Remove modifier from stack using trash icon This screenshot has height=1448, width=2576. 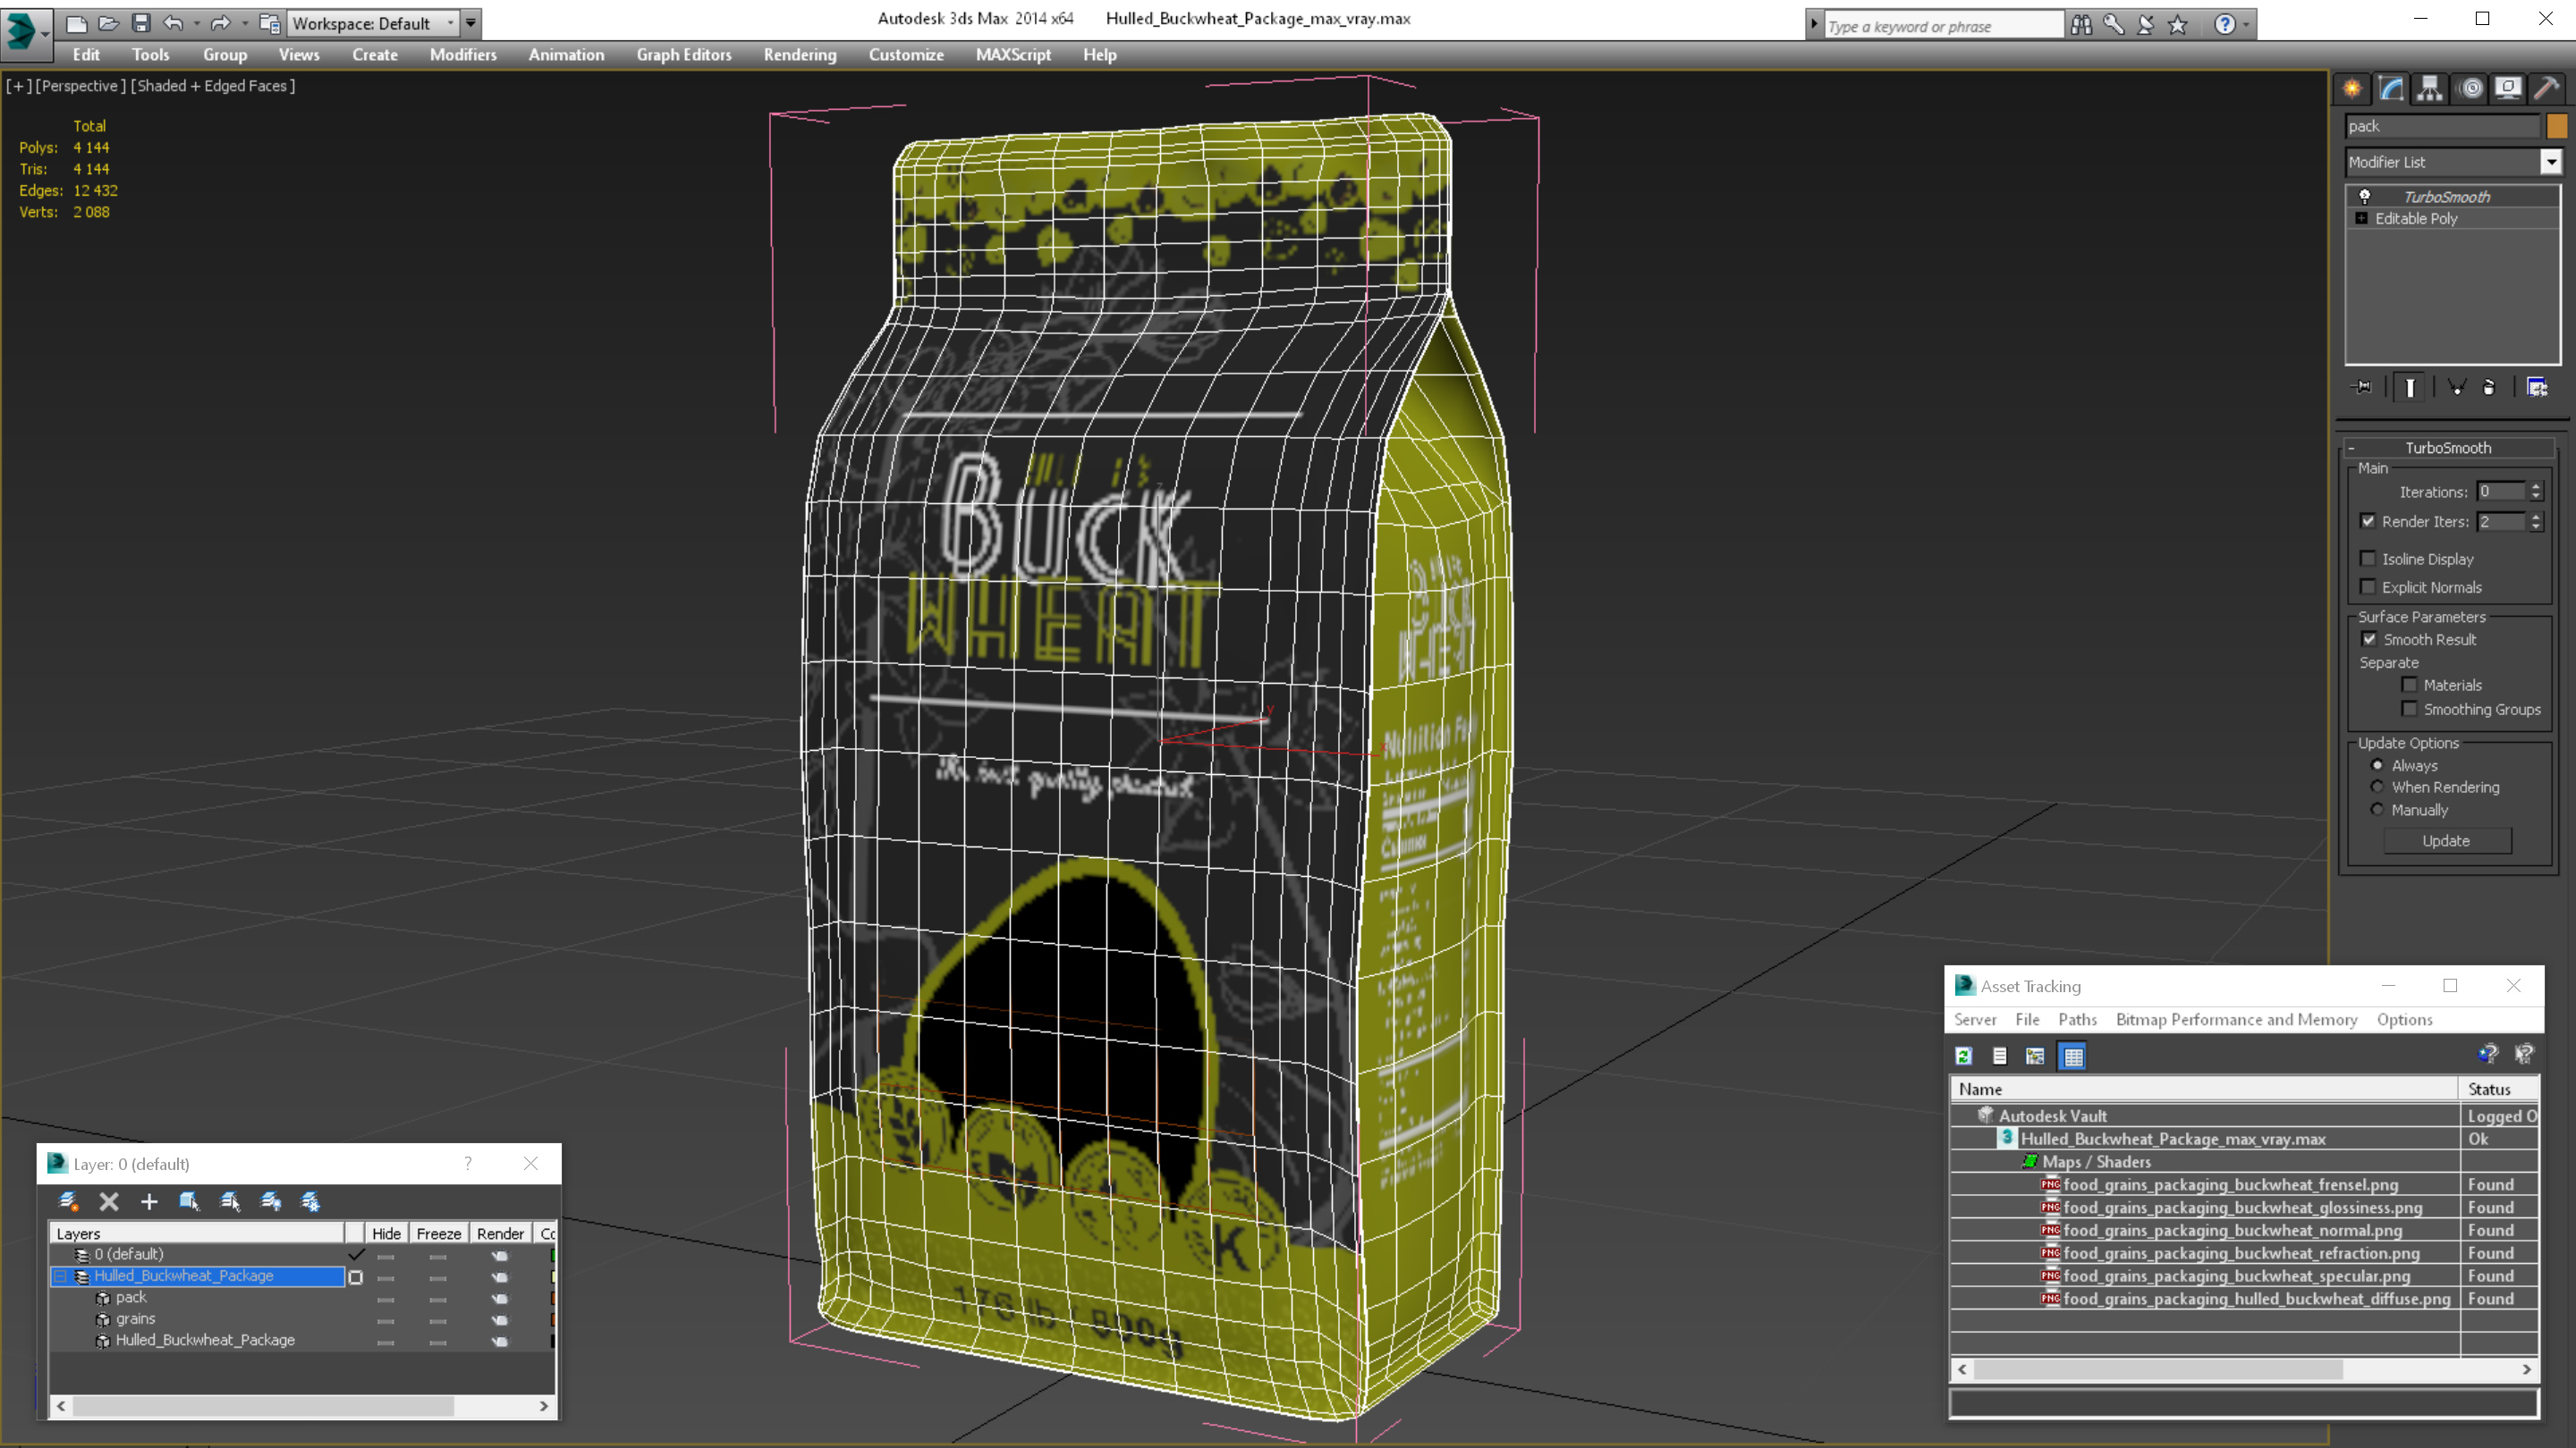click(2489, 387)
